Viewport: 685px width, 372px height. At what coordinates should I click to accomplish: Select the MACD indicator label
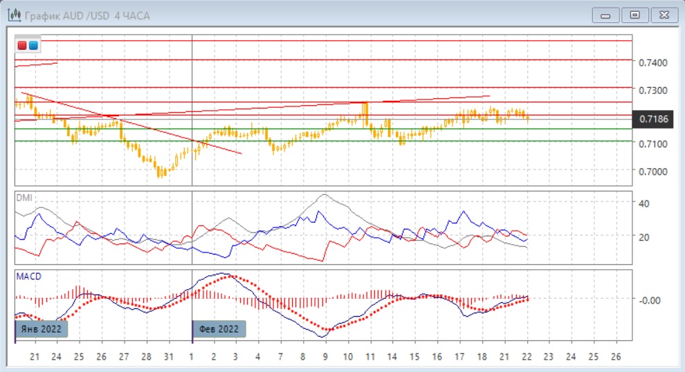[x=30, y=277]
